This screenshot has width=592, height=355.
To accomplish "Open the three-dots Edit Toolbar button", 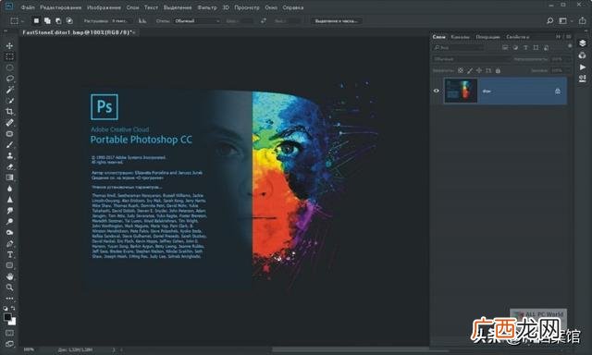I will tap(10, 299).
